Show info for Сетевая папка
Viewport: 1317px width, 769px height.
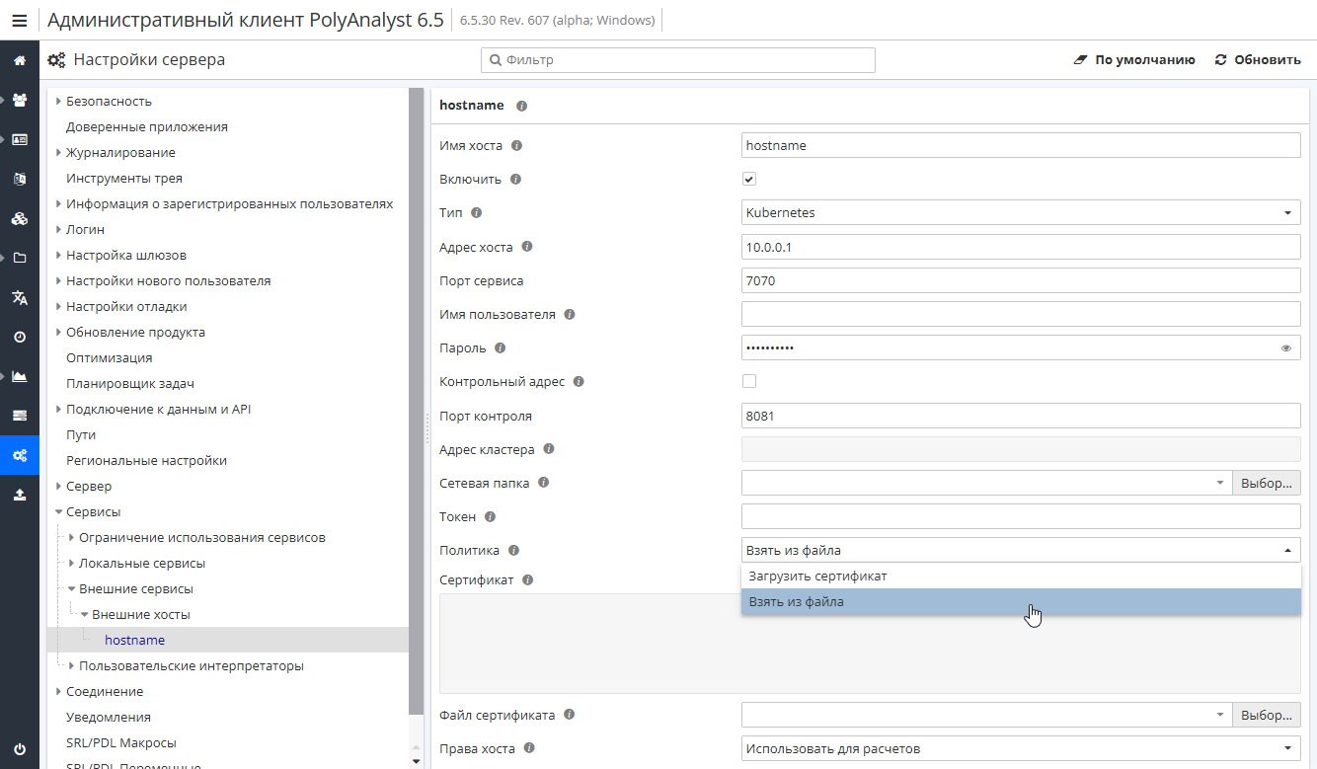pyautogui.click(x=543, y=483)
